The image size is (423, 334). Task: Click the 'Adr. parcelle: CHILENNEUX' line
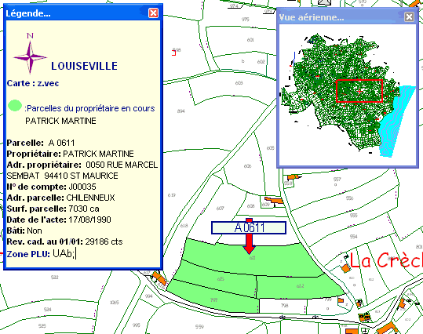pyautogui.click(x=60, y=198)
